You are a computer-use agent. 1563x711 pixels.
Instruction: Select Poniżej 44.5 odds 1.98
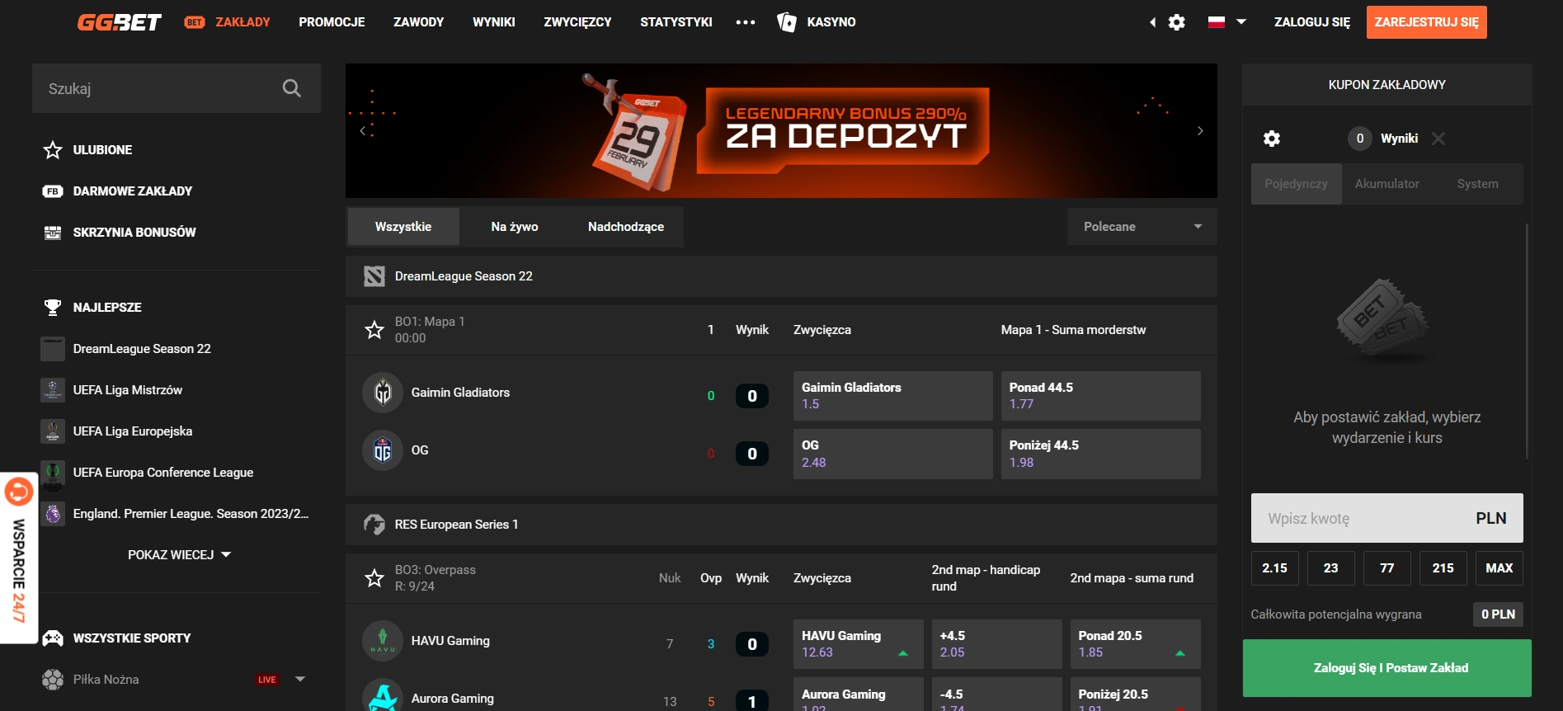[x=1101, y=454]
